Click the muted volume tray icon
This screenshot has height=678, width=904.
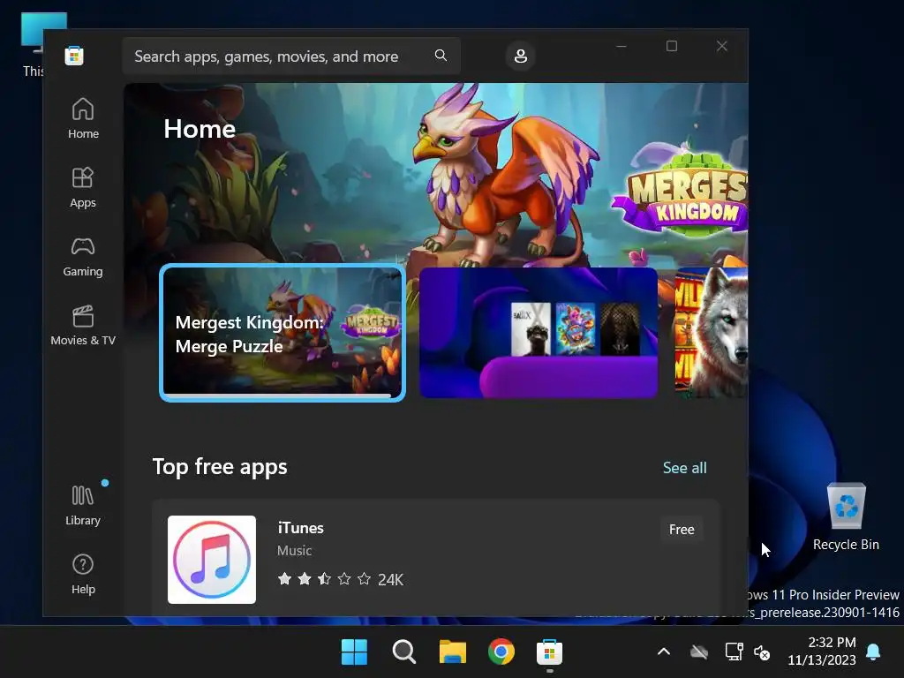762,652
